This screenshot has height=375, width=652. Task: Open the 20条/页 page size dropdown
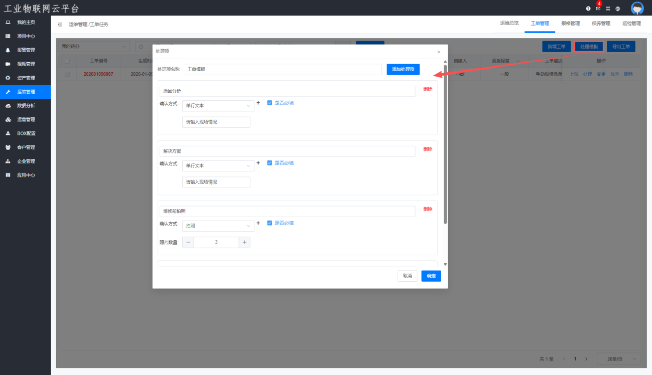(x=618, y=359)
